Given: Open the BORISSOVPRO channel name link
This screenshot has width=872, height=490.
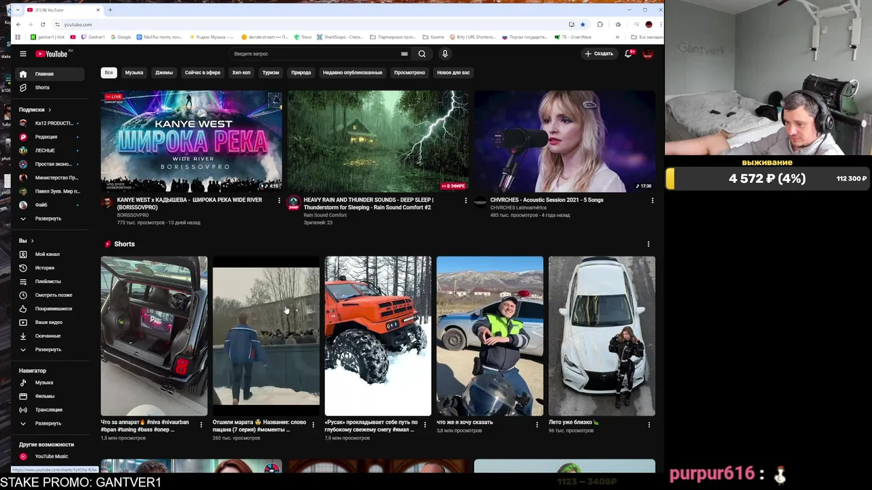Looking at the screenshot, I should point(133,215).
